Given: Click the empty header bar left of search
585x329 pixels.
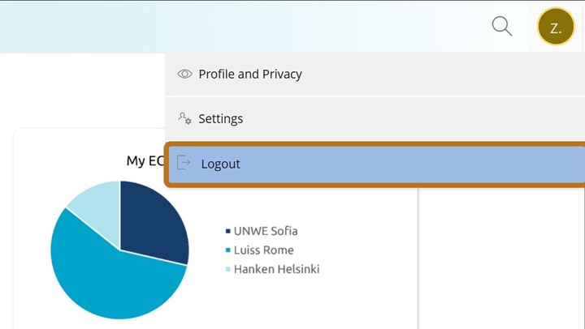Looking at the screenshot, I should click(244, 27).
